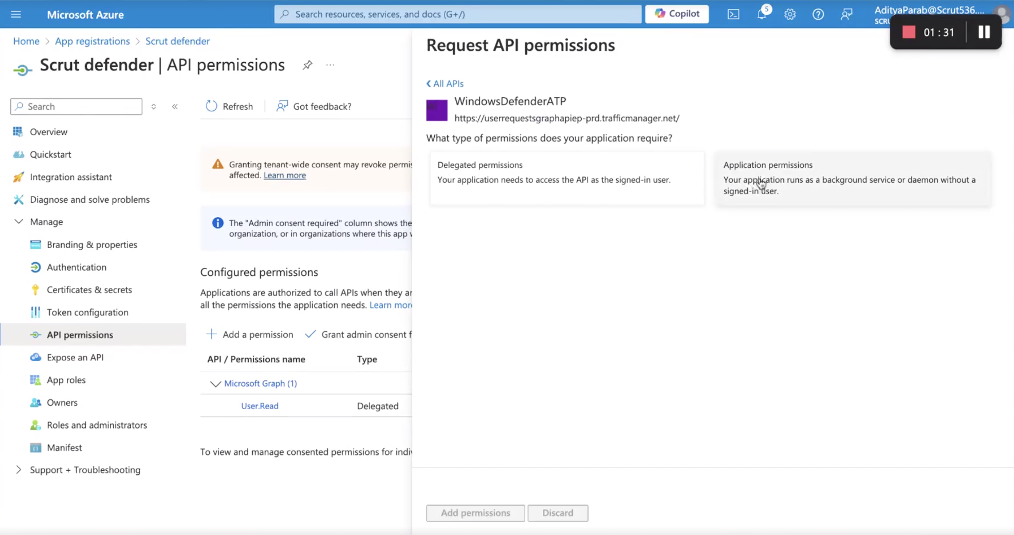Image resolution: width=1014 pixels, height=535 pixels.
Task: Go back to All APIs
Action: click(x=445, y=83)
